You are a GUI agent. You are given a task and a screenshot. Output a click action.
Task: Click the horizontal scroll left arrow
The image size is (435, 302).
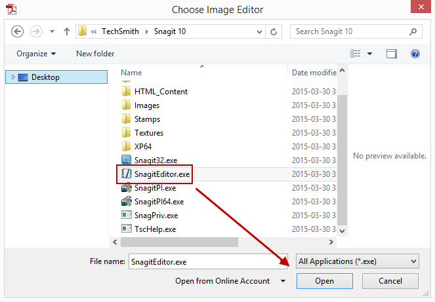click(x=115, y=242)
